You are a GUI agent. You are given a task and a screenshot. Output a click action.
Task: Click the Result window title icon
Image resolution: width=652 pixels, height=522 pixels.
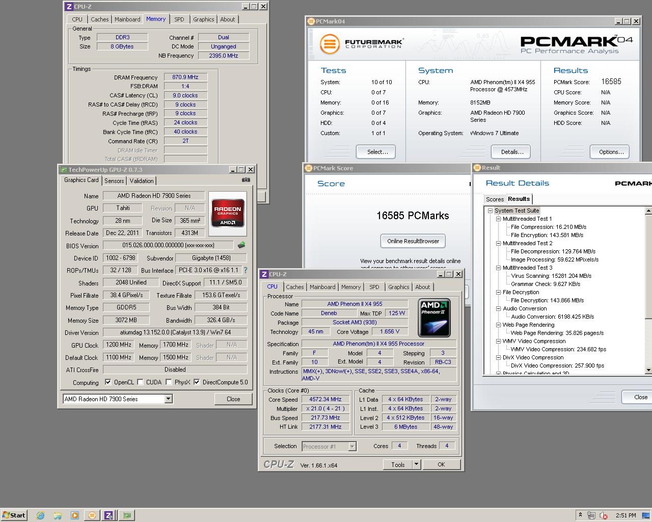tap(477, 168)
